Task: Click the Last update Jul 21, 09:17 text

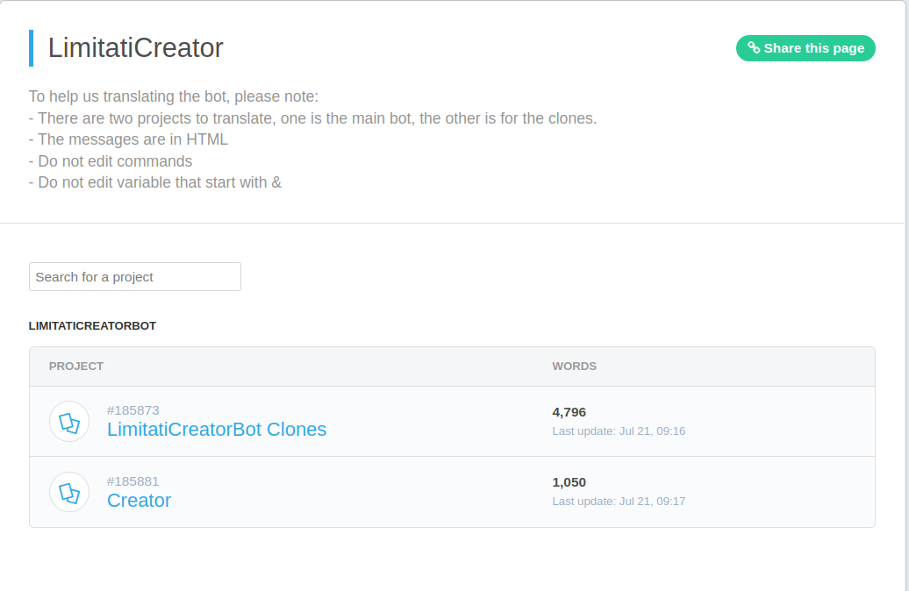Action: click(x=619, y=502)
